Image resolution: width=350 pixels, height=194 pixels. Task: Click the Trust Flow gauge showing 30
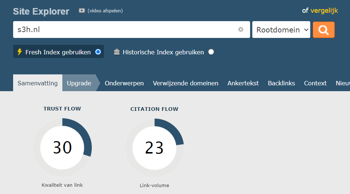pyautogui.click(x=62, y=148)
